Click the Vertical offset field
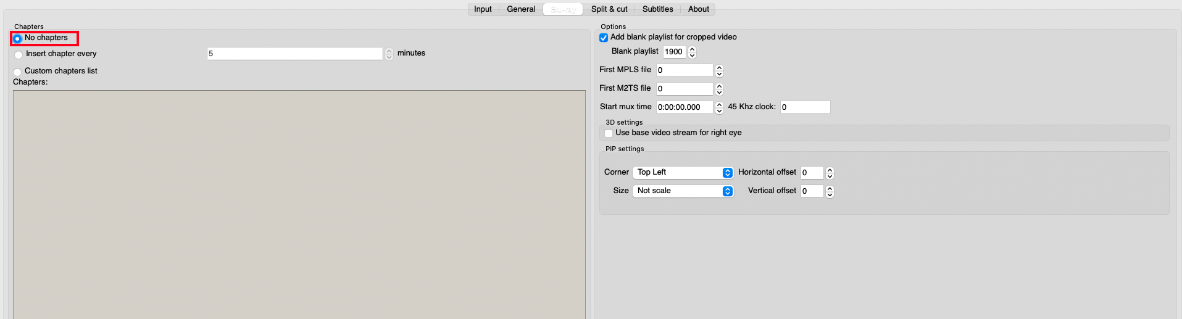This screenshot has height=319, width=1182. [812, 191]
